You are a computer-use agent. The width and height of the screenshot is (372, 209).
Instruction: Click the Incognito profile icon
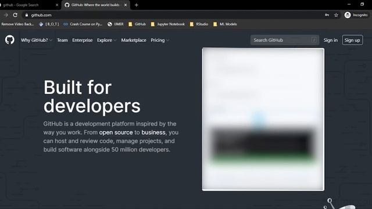coord(348,15)
